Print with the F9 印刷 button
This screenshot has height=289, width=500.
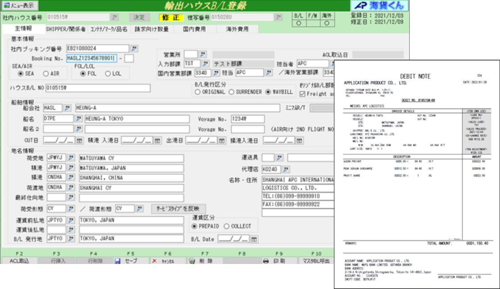[x=279, y=260]
